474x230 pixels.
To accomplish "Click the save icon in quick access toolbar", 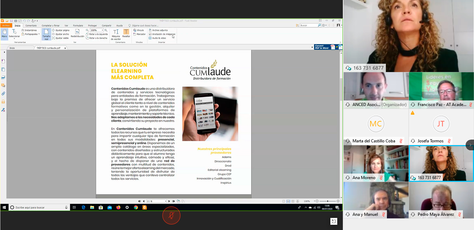I will pyautogui.click(x=11, y=21).
